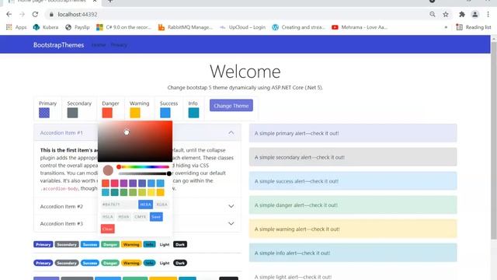Switch color format to HSVA

123,216
